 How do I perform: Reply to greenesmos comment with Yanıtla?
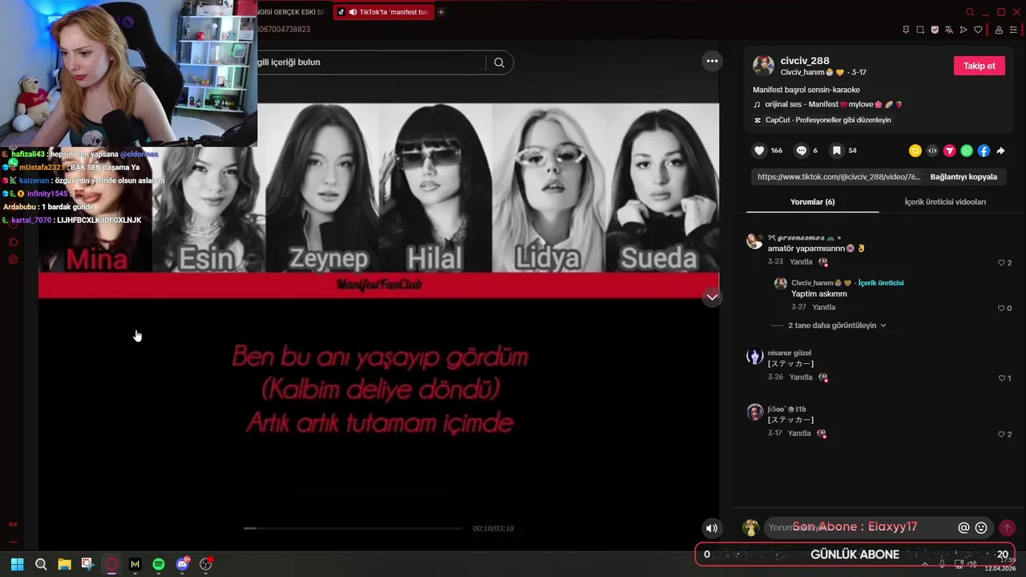click(x=801, y=262)
